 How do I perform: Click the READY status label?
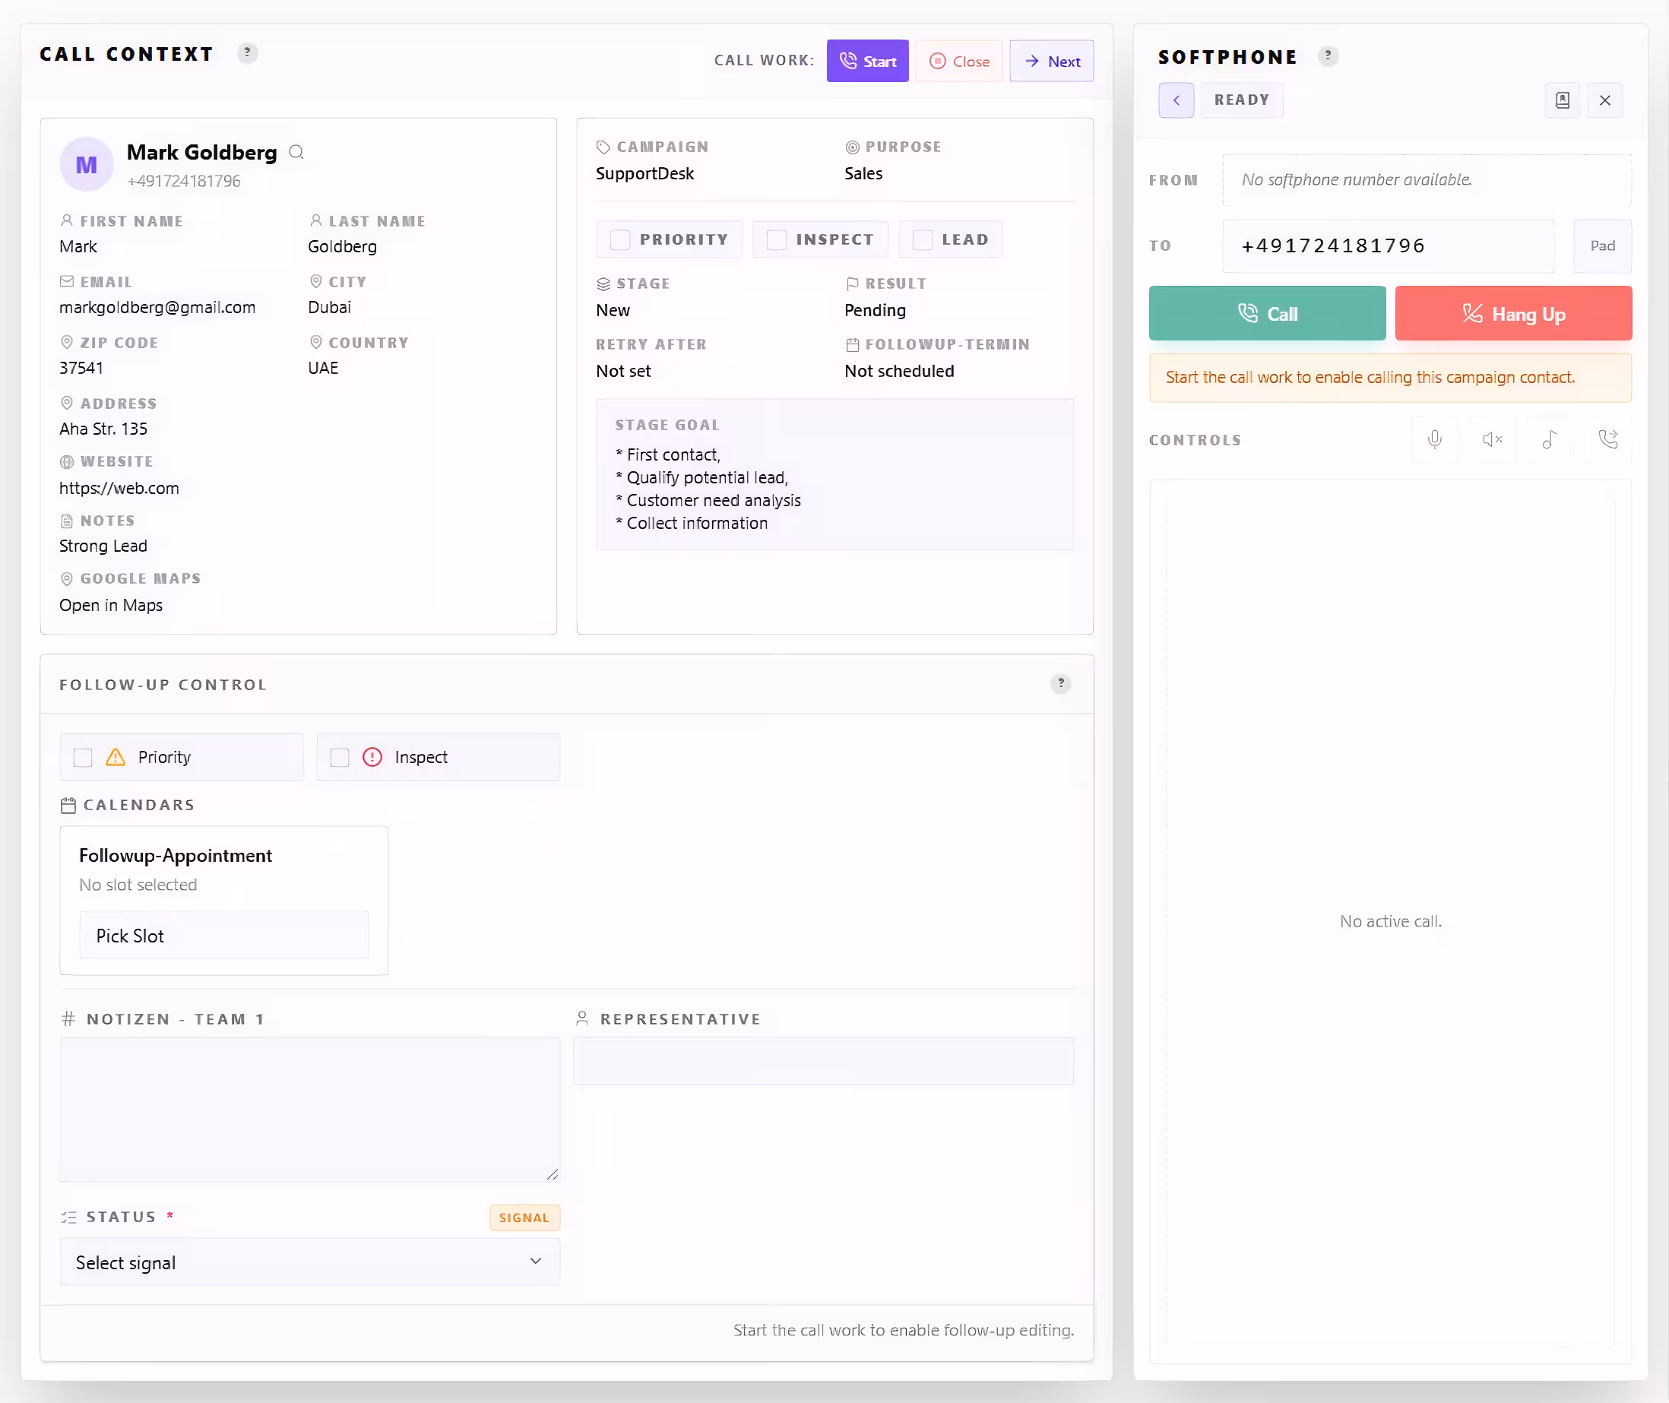pyautogui.click(x=1241, y=100)
